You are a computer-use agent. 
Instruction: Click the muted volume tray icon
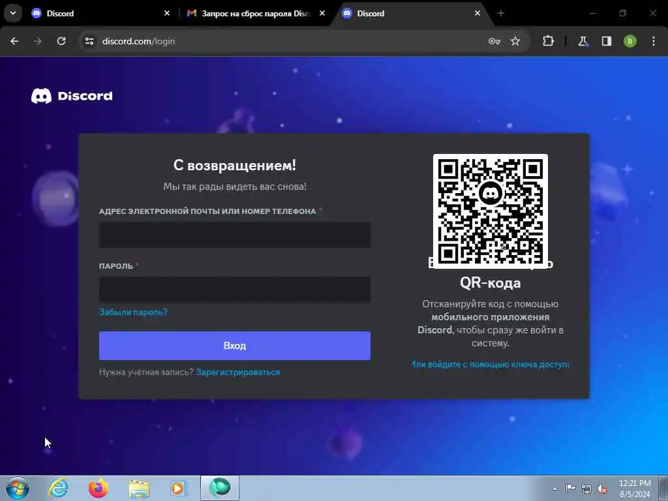coord(602,489)
